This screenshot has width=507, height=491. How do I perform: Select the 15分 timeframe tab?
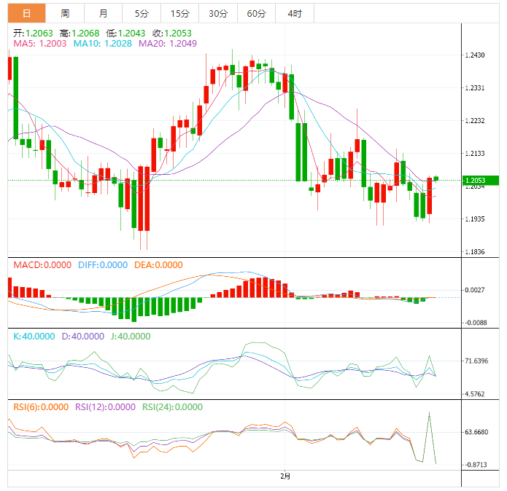click(x=179, y=13)
